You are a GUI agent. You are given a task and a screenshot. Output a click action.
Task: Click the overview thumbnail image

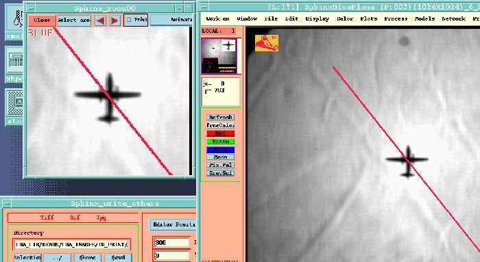219,56
